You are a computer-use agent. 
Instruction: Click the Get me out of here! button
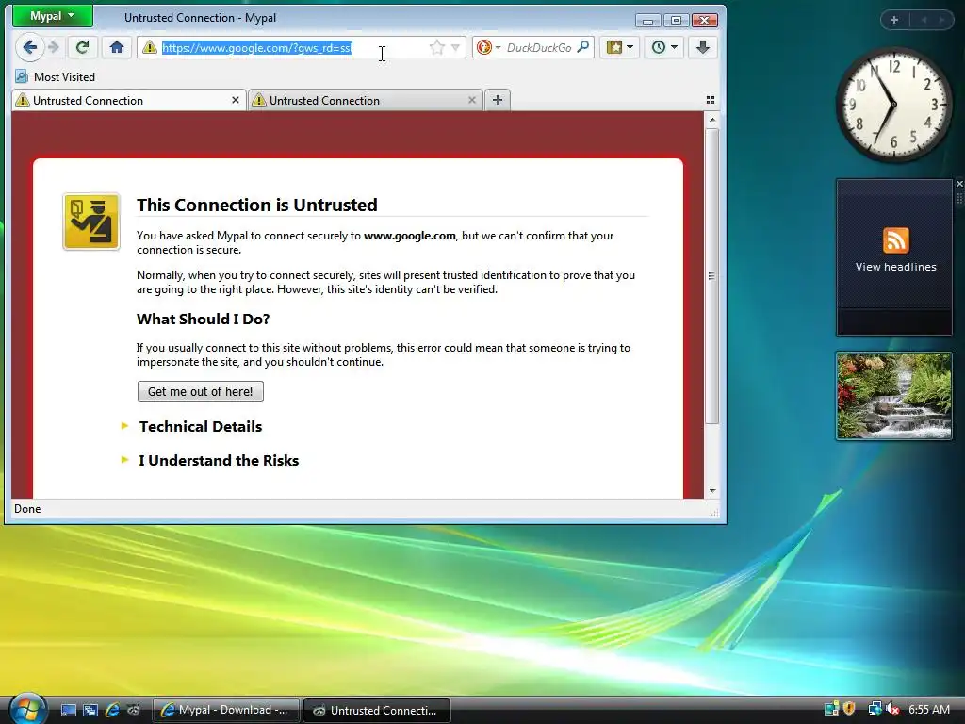click(x=201, y=391)
